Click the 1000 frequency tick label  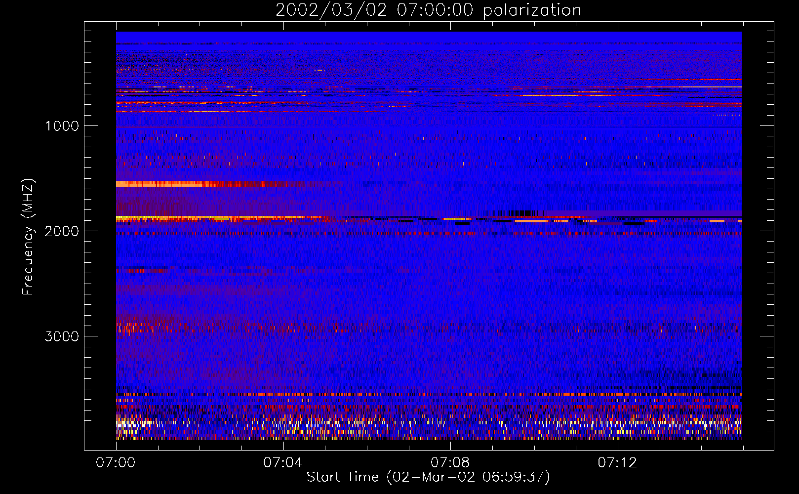(x=62, y=126)
